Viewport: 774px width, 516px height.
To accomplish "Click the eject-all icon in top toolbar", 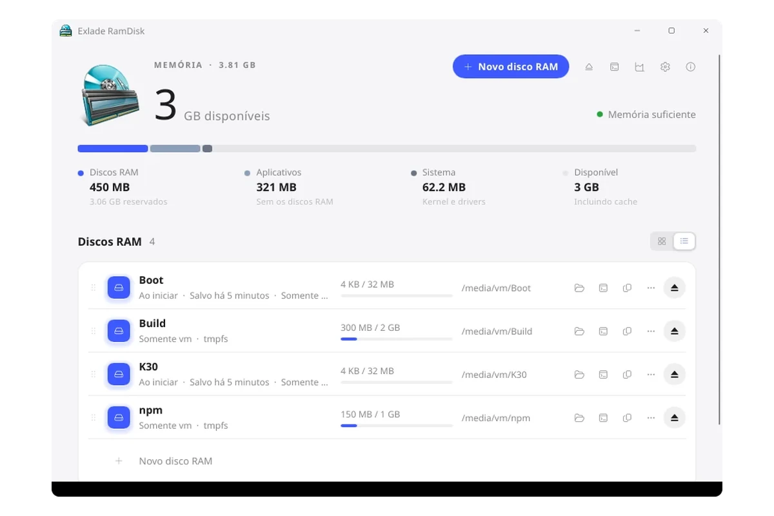I will coord(589,67).
